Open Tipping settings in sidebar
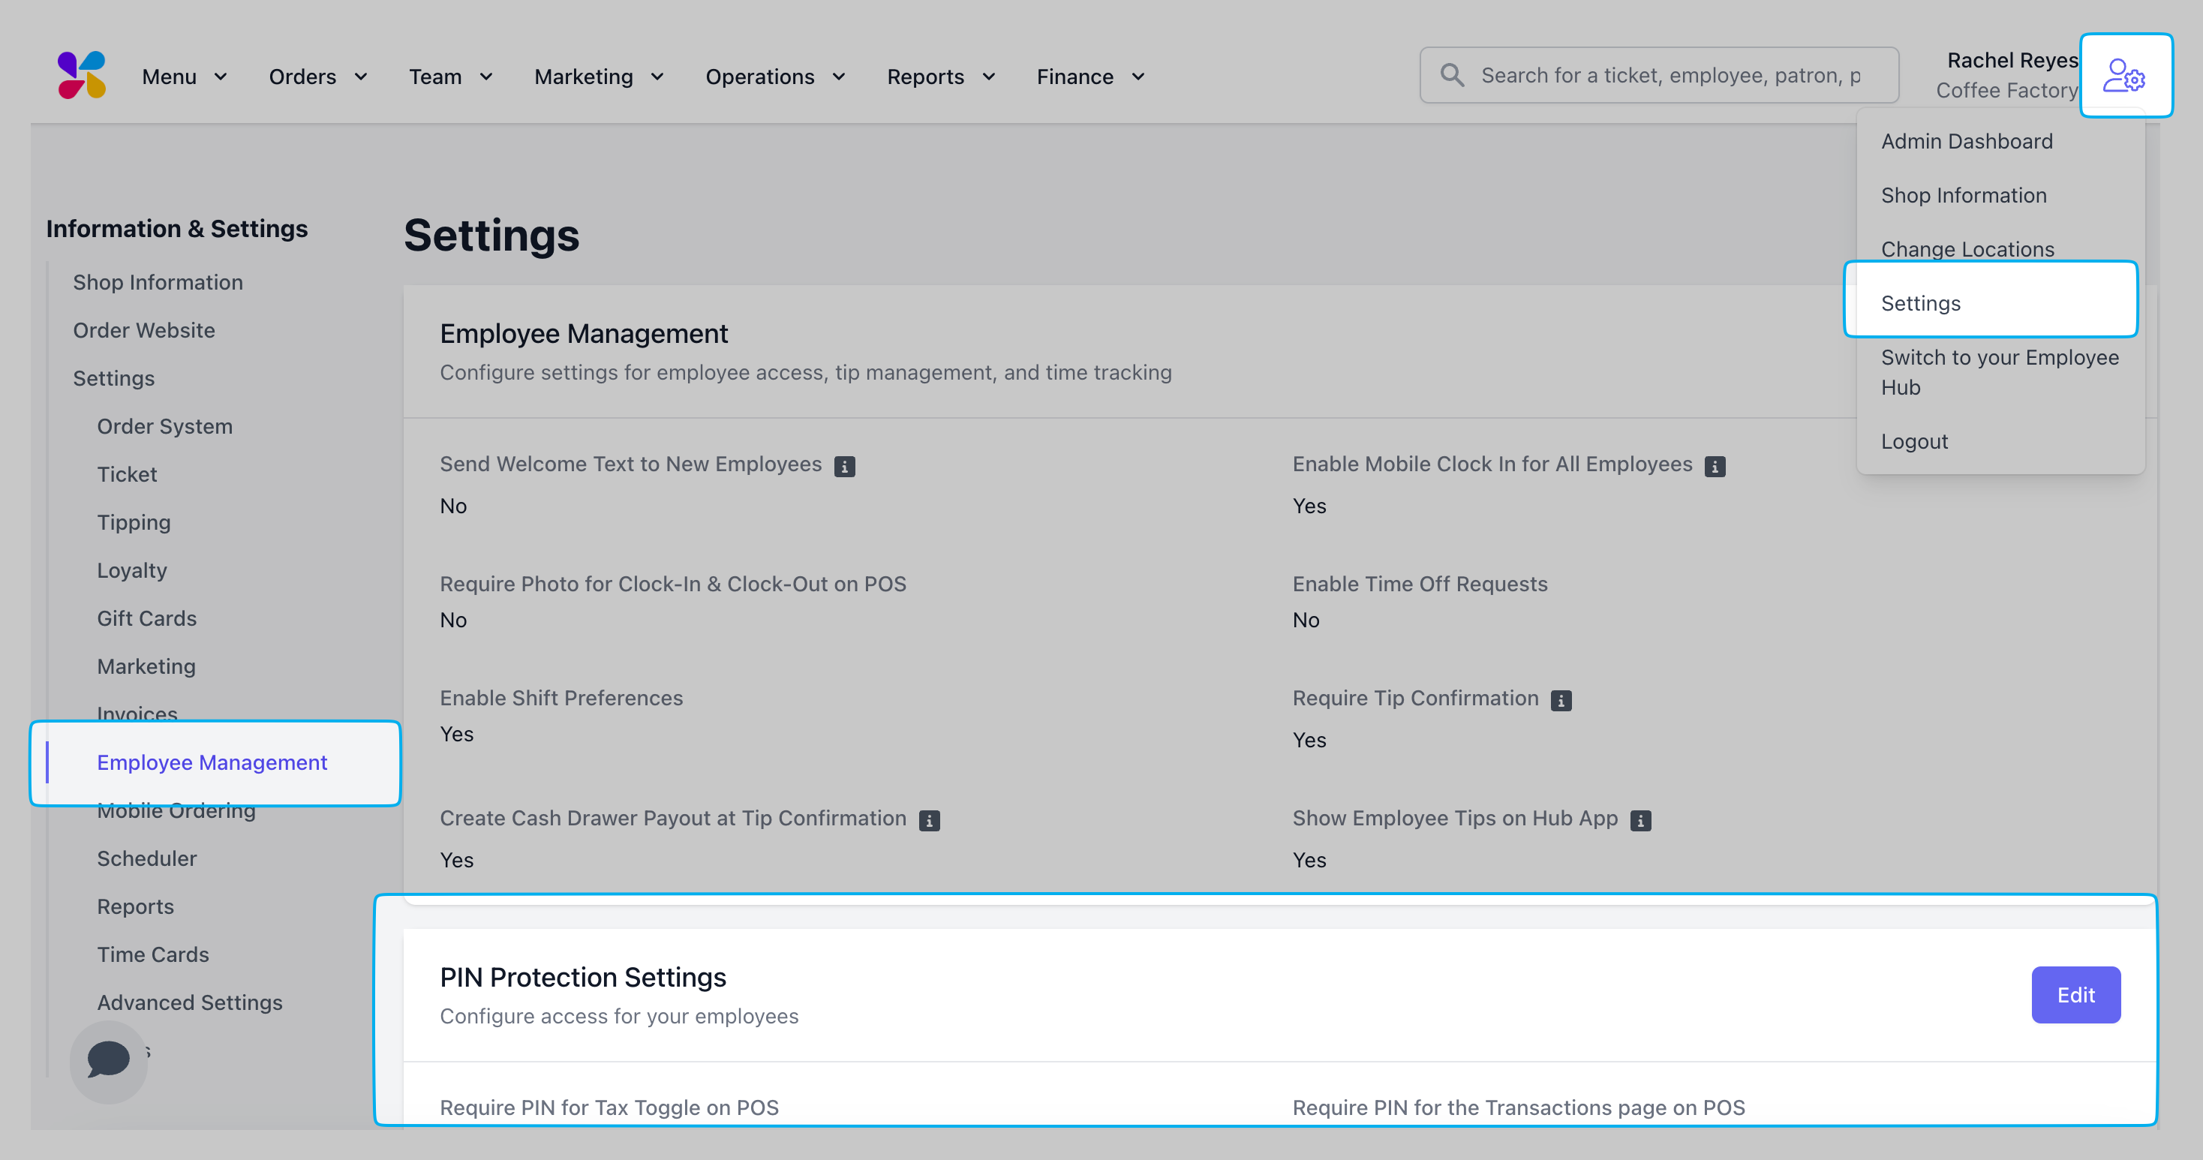This screenshot has width=2203, height=1160. click(134, 521)
